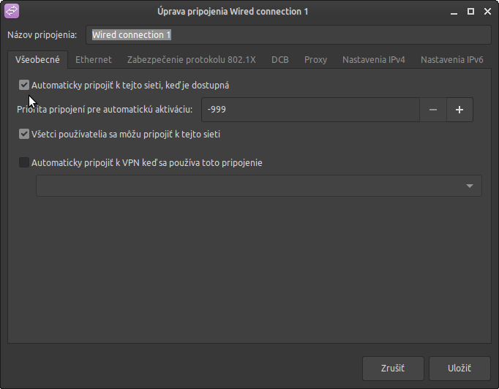This screenshot has height=389, width=499.
Task: Save changes with the Uložiť button
Action: click(x=459, y=368)
